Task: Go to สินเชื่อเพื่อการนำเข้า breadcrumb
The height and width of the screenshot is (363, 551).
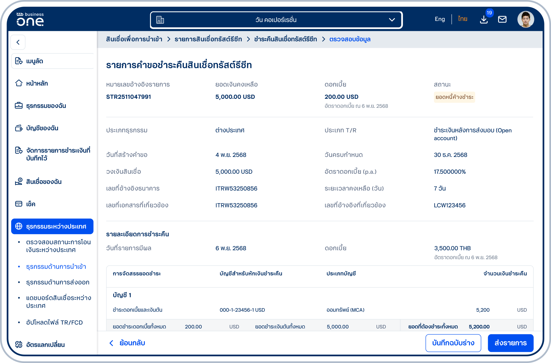Action: click(x=134, y=39)
